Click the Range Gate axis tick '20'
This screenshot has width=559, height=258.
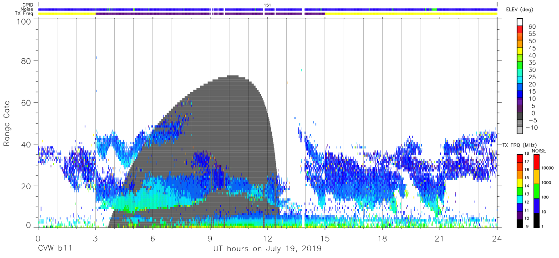[26, 186]
